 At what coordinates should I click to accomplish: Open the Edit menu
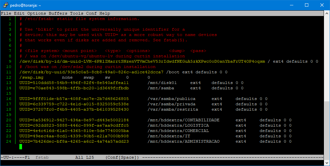click(x=19, y=13)
